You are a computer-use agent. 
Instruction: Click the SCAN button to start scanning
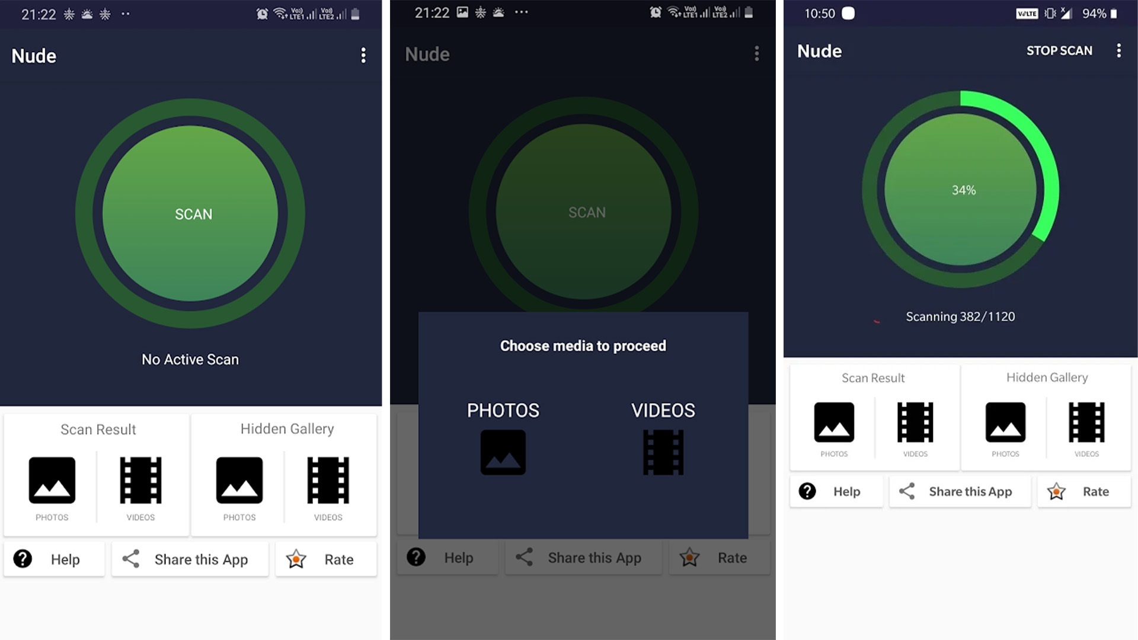[191, 213]
